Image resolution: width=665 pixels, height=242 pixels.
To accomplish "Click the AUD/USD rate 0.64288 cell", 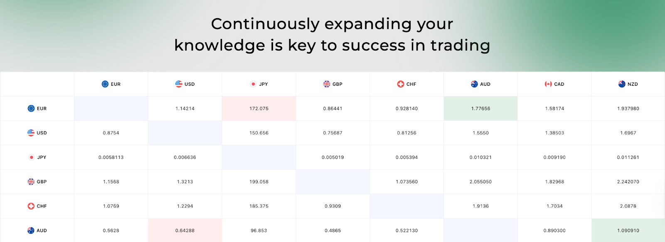I will click(185, 231).
